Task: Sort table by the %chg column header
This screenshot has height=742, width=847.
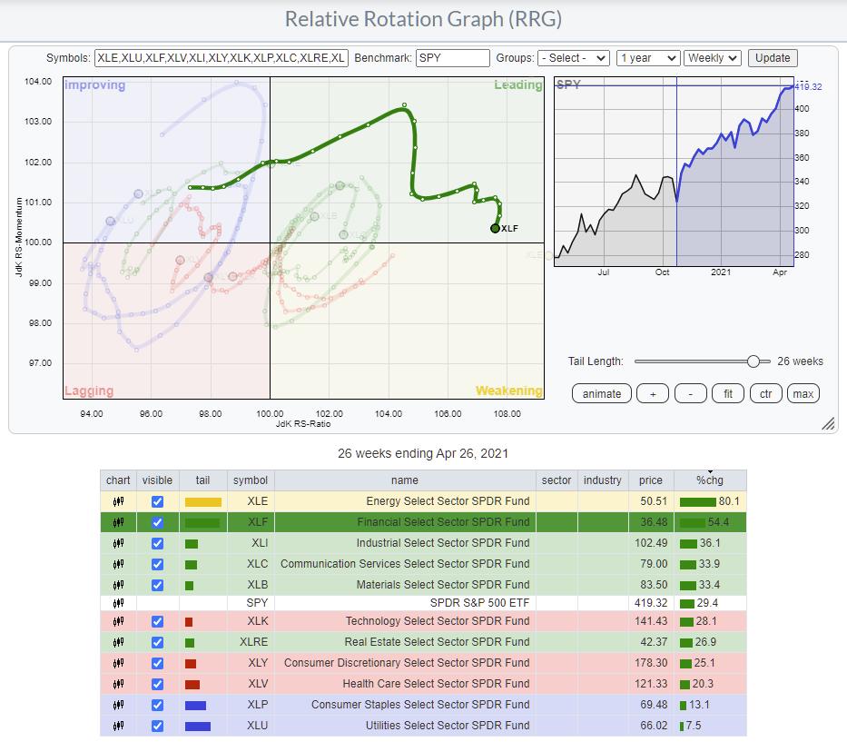Action: click(710, 480)
